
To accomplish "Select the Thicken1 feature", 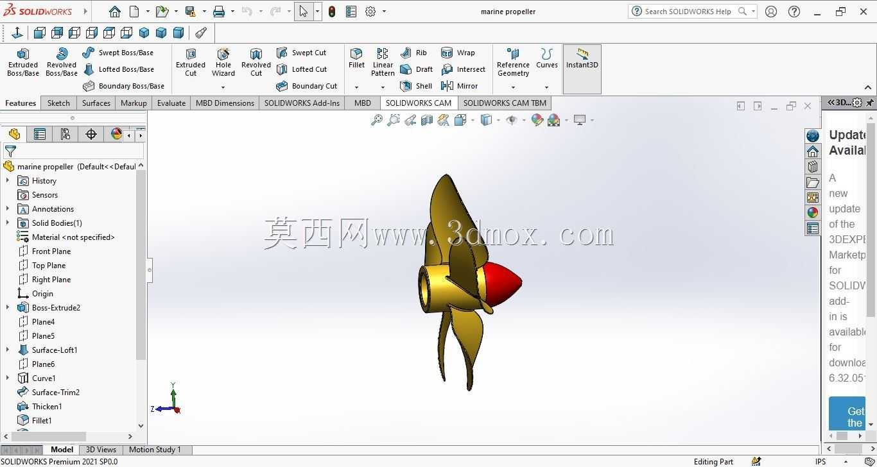I will pos(47,407).
